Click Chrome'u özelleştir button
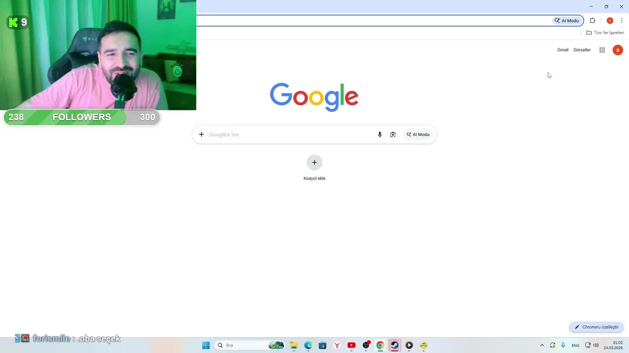 point(597,327)
